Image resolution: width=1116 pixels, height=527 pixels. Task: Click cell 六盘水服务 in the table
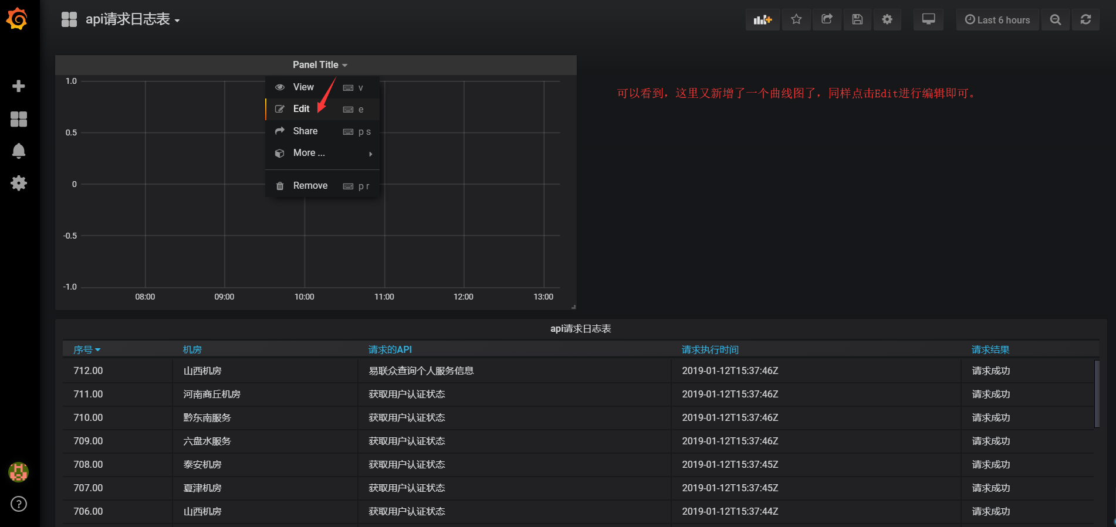tap(207, 441)
